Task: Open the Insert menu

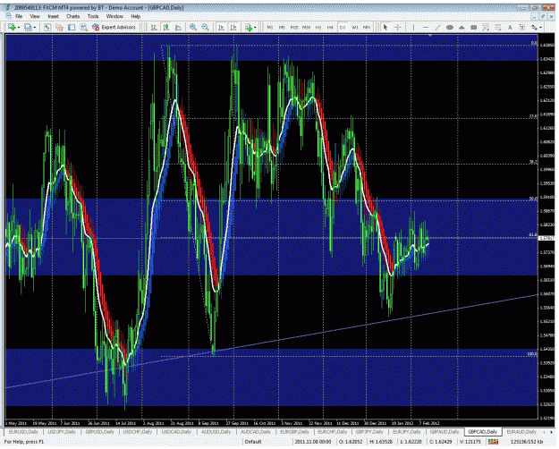Action: point(53,16)
